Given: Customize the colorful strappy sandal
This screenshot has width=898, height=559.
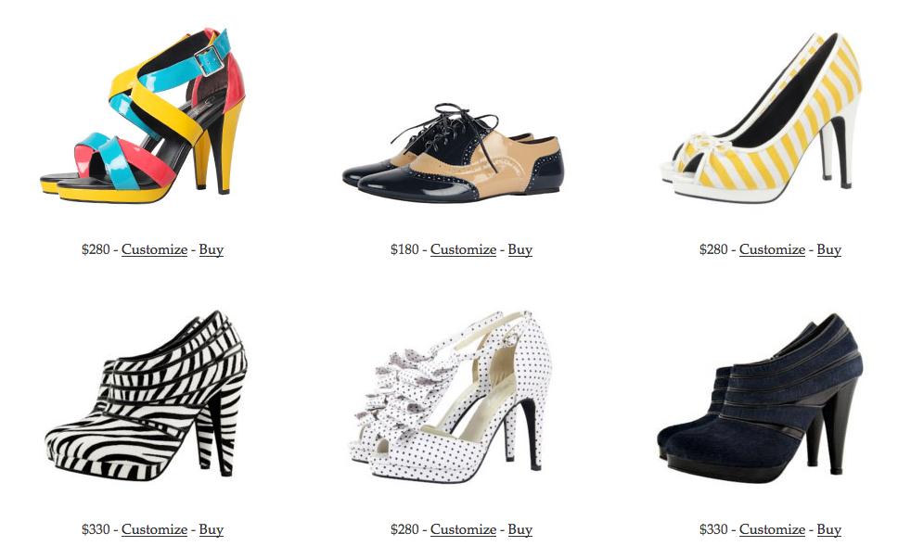Looking at the screenshot, I should coord(155,249).
